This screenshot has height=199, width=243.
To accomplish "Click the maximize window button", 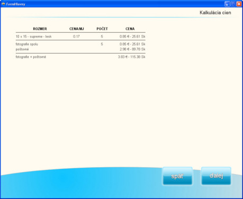I will (x=233, y=4).
